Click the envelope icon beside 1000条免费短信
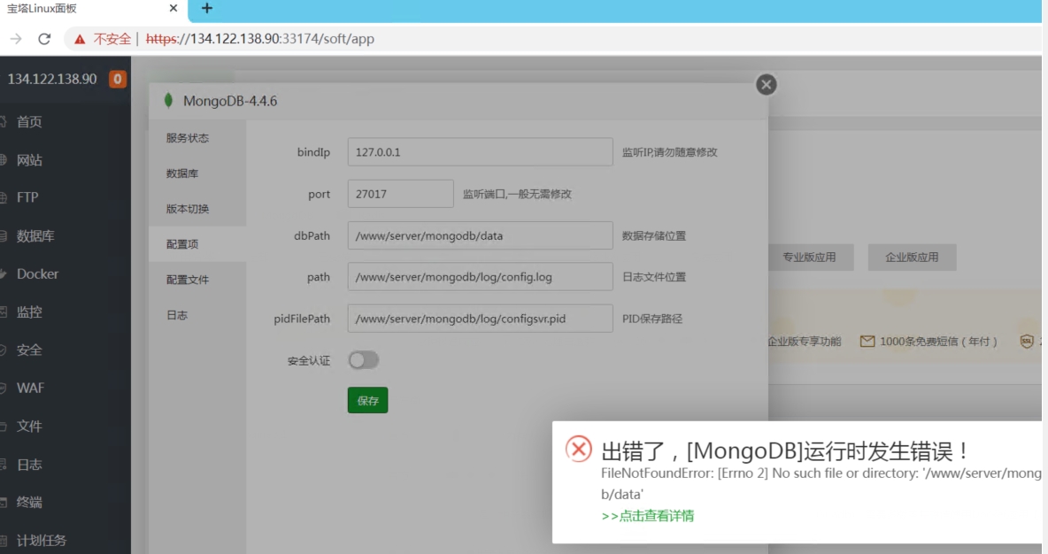 tap(867, 342)
